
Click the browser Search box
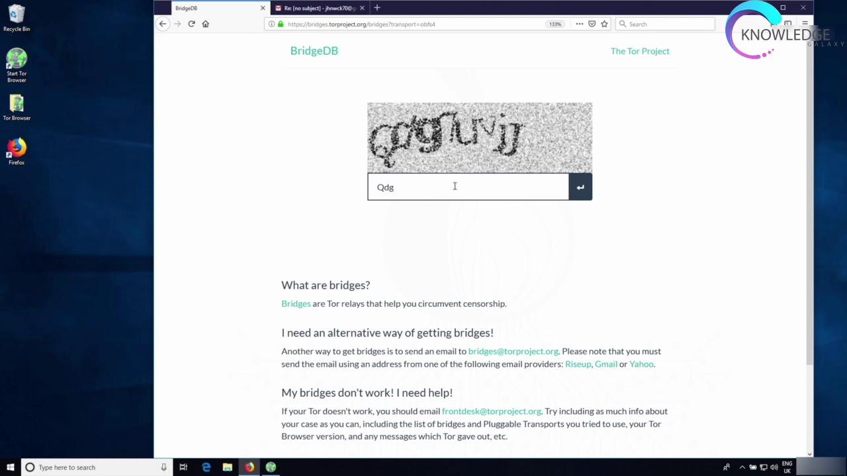click(665, 24)
